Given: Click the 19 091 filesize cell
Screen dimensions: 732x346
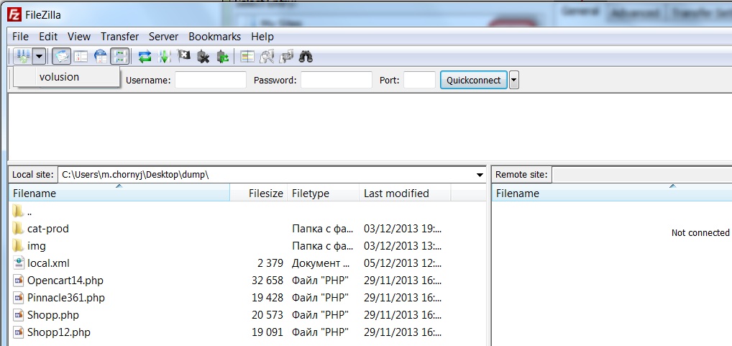Looking at the screenshot, I should (x=267, y=332).
